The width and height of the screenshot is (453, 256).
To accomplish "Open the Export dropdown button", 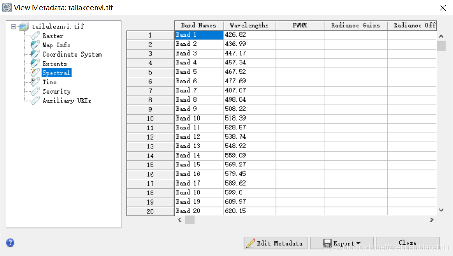I will (342, 243).
